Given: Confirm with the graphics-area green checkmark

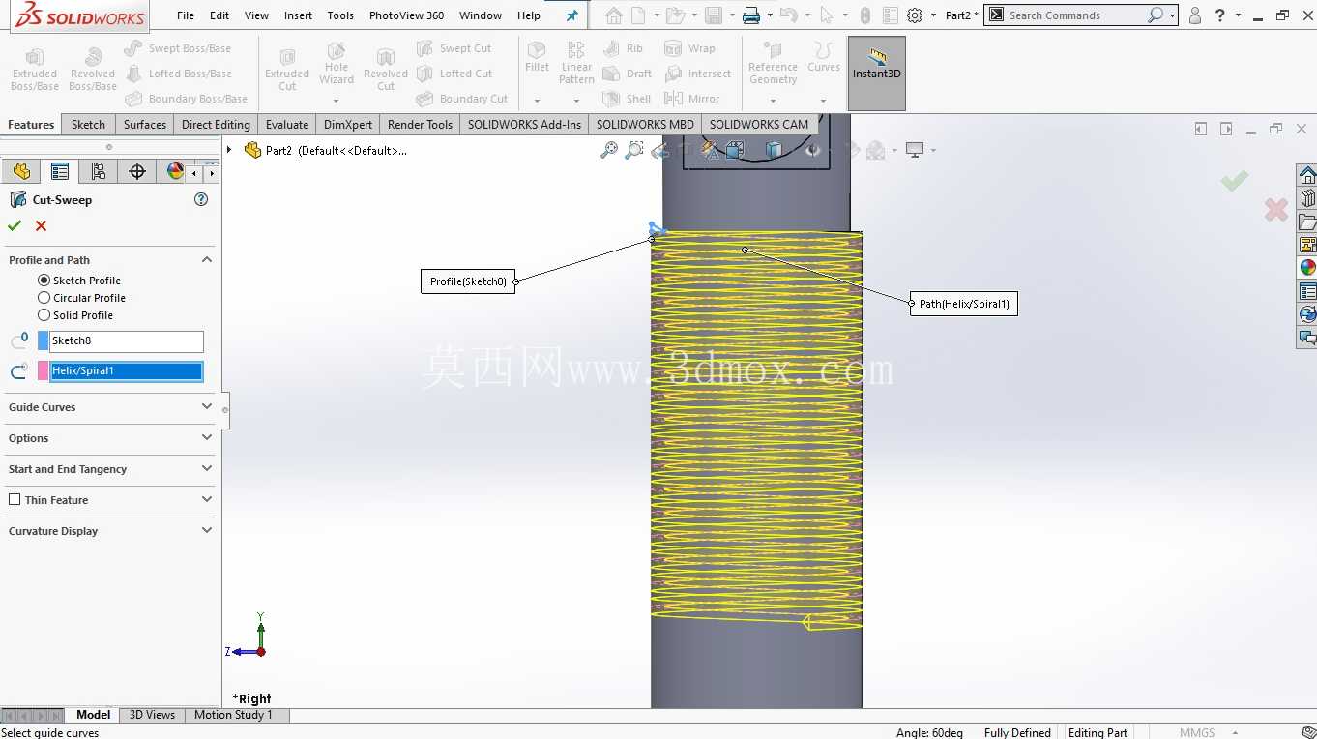Looking at the screenshot, I should coord(1234,181).
